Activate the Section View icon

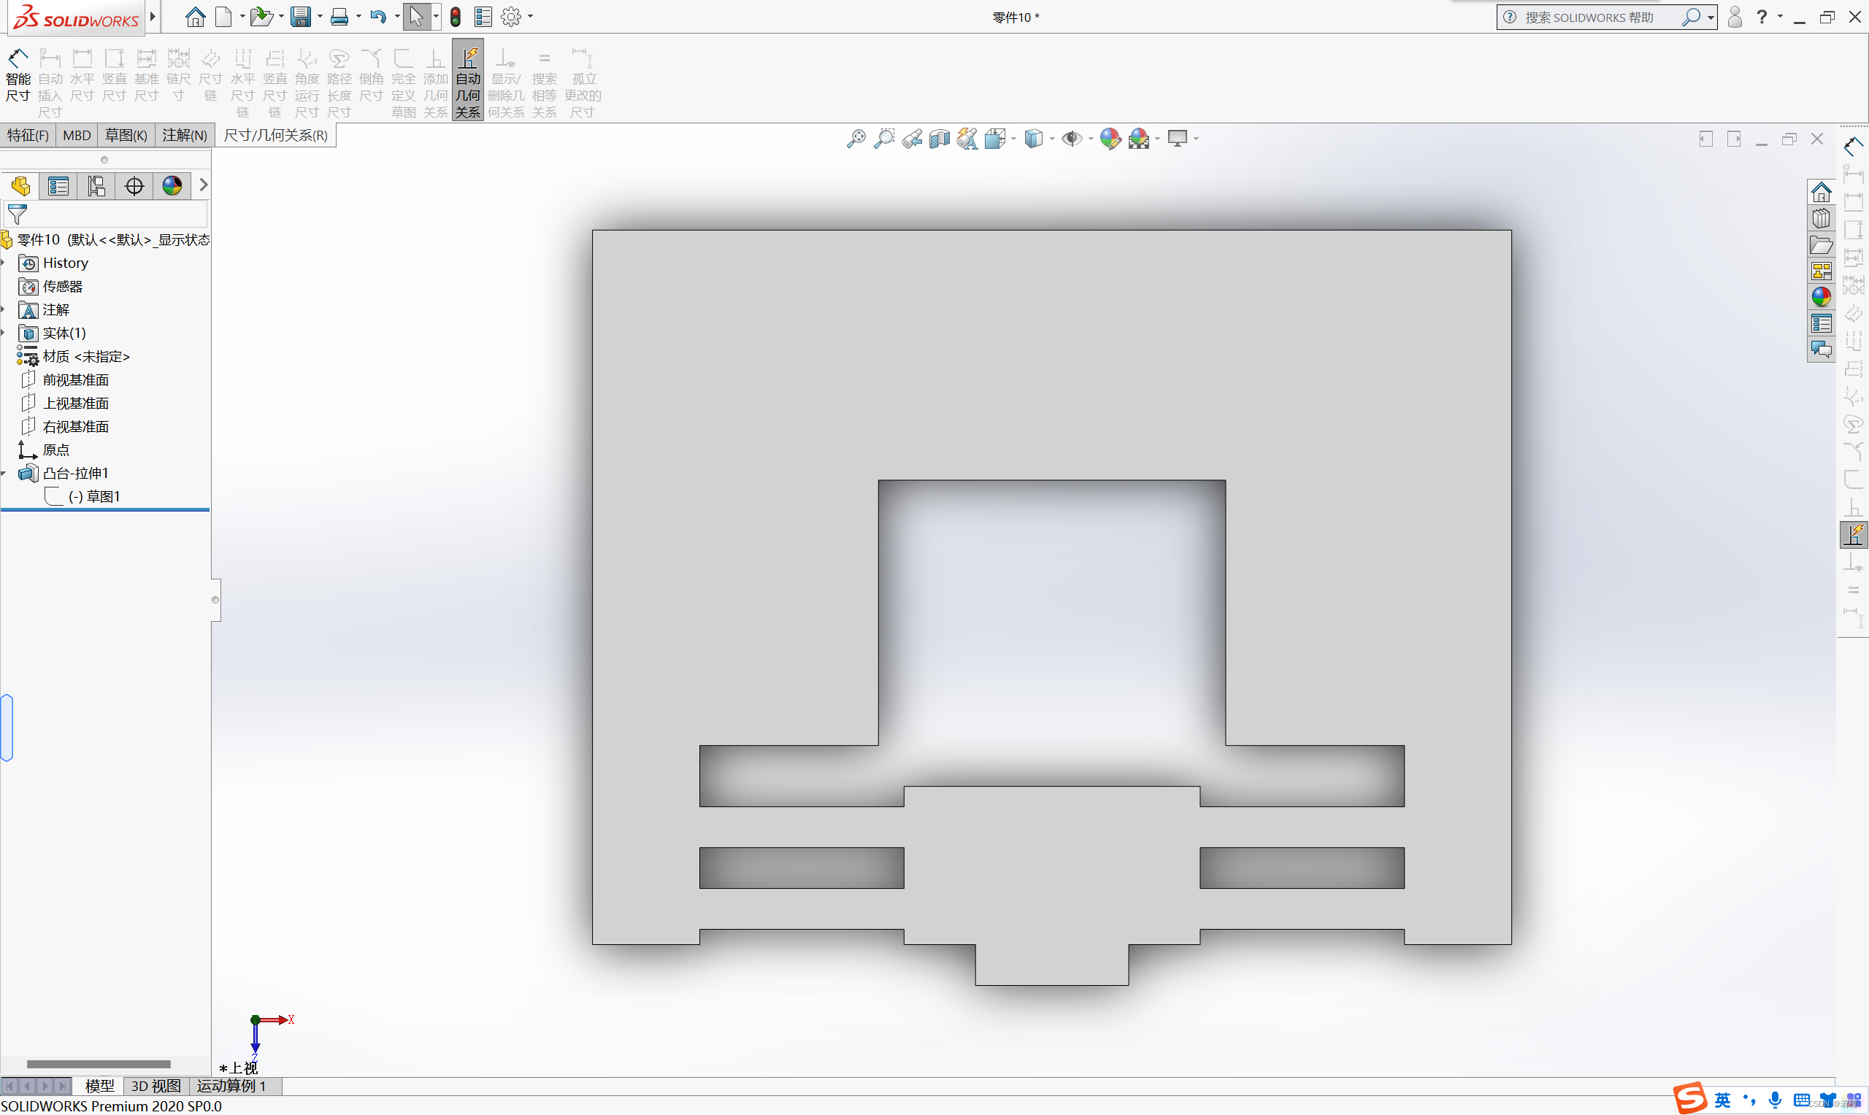click(940, 139)
